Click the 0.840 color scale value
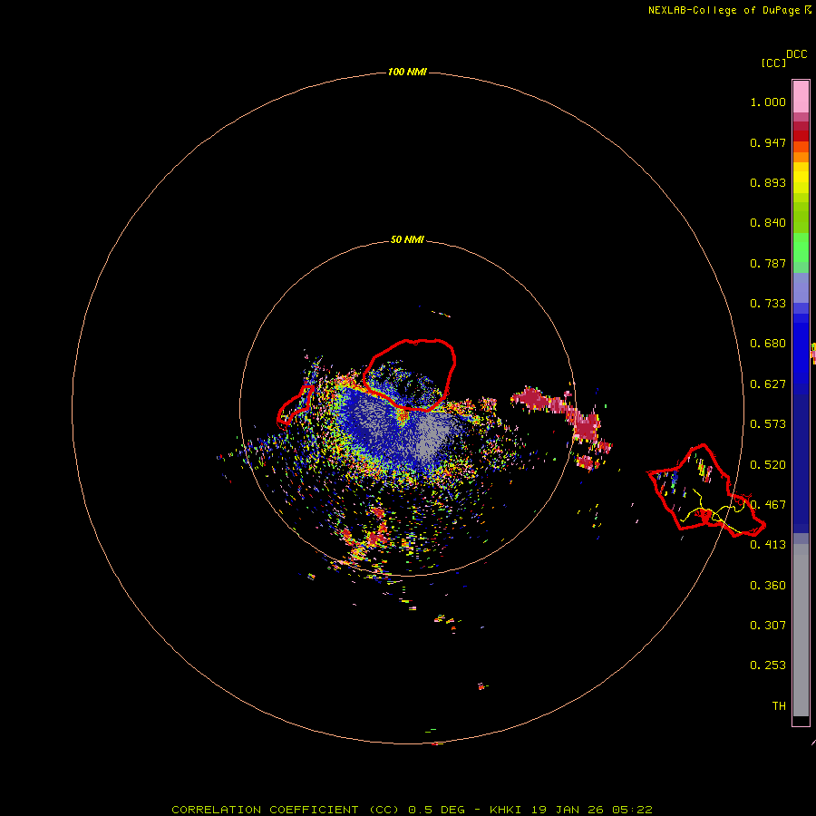Image resolution: width=816 pixels, height=816 pixels. (x=768, y=223)
